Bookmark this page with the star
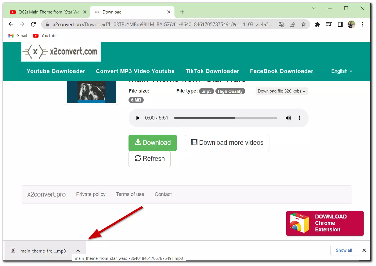This screenshot has height=266, width=376. 303,24
